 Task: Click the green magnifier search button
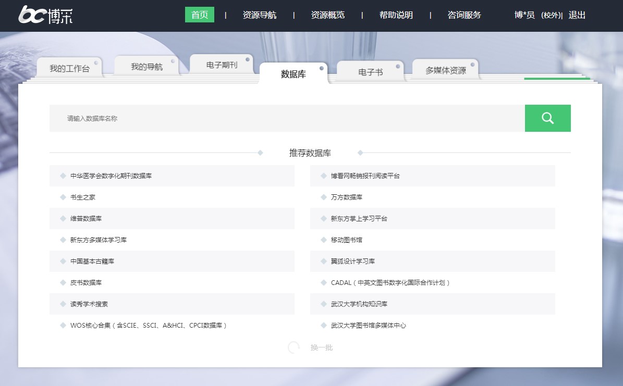point(547,118)
